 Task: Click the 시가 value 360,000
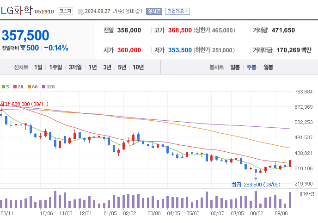click(x=129, y=50)
